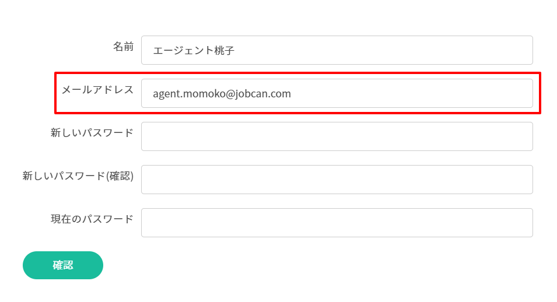557x302 pixels.
Task: Place cursor right after '.com' in email
Action: tap(292, 93)
